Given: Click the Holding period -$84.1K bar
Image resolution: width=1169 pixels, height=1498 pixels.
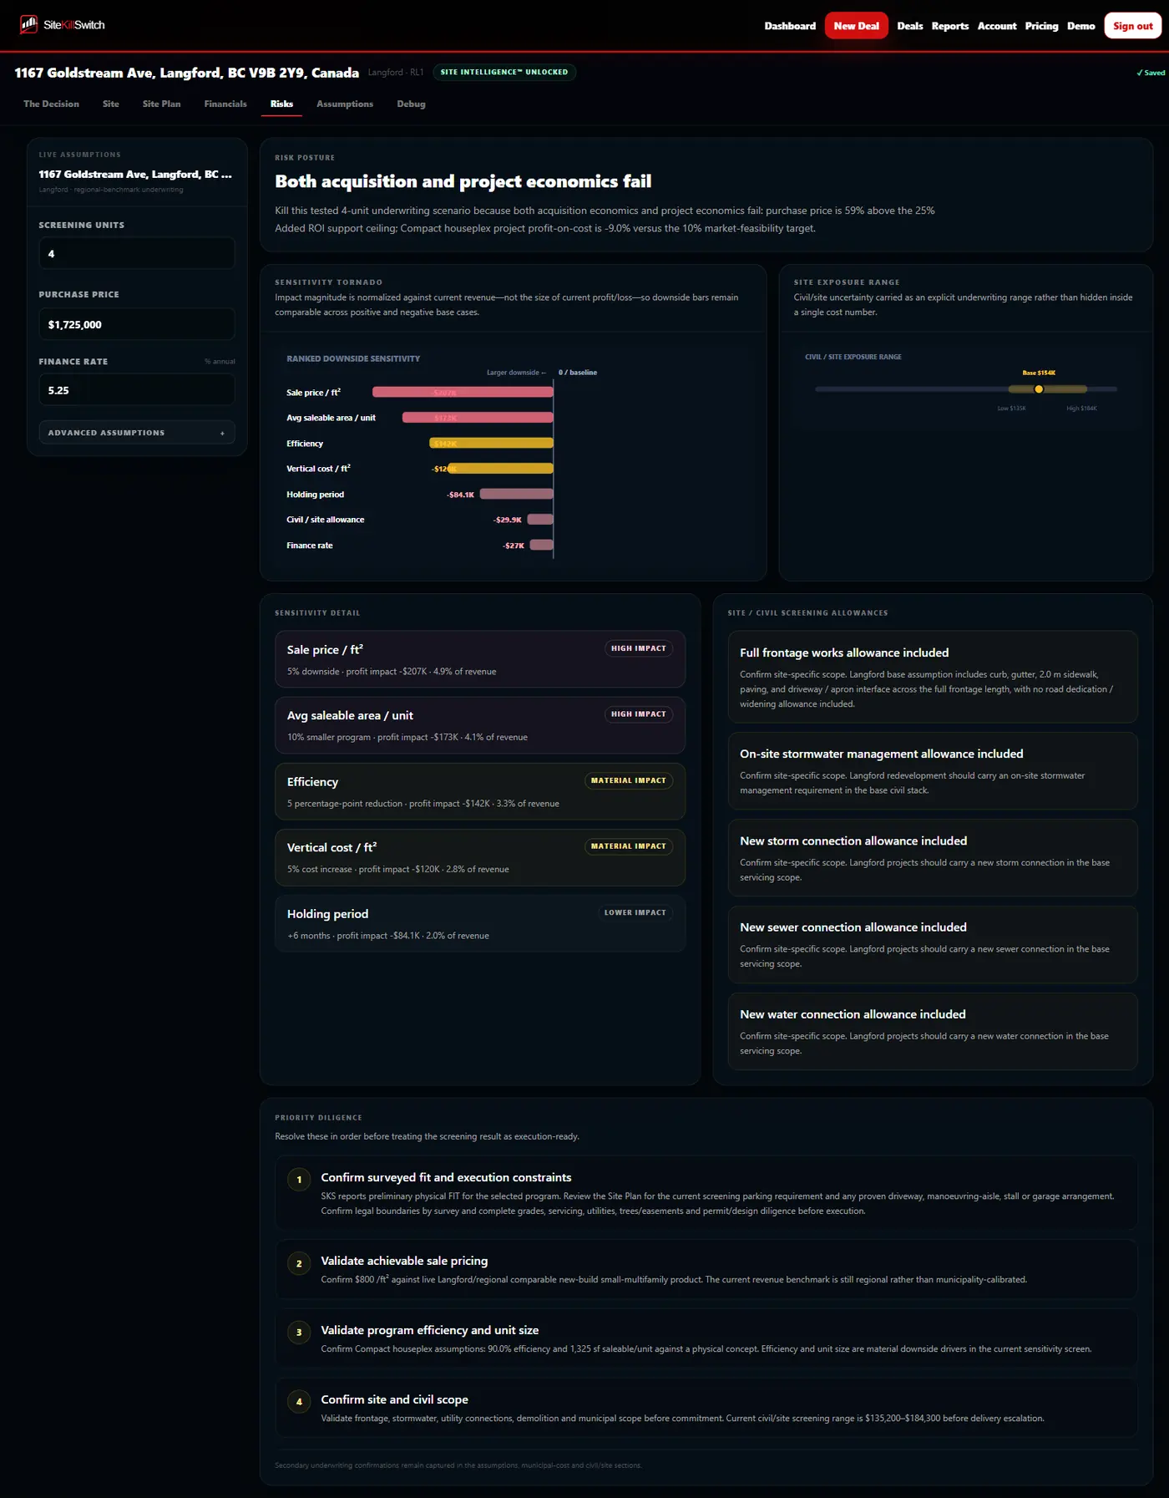Looking at the screenshot, I should [x=516, y=495].
